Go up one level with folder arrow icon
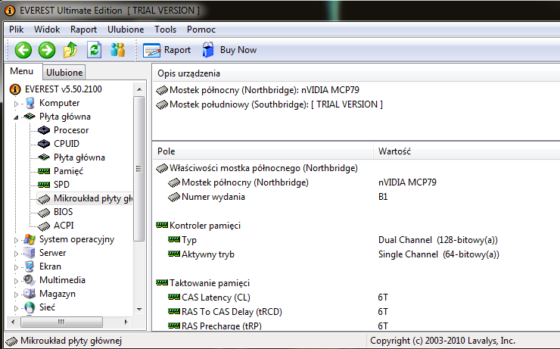This screenshot has height=349, width=560. tap(70, 50)
